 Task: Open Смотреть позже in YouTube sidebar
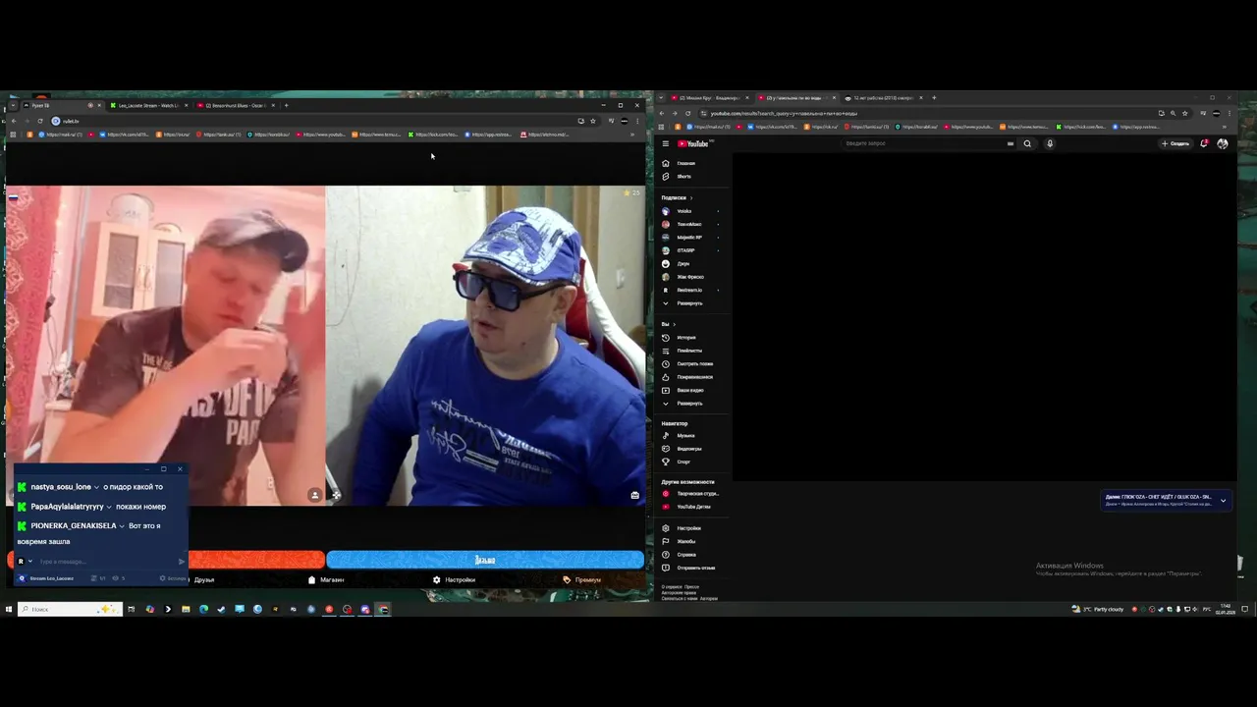click(692, 364)
